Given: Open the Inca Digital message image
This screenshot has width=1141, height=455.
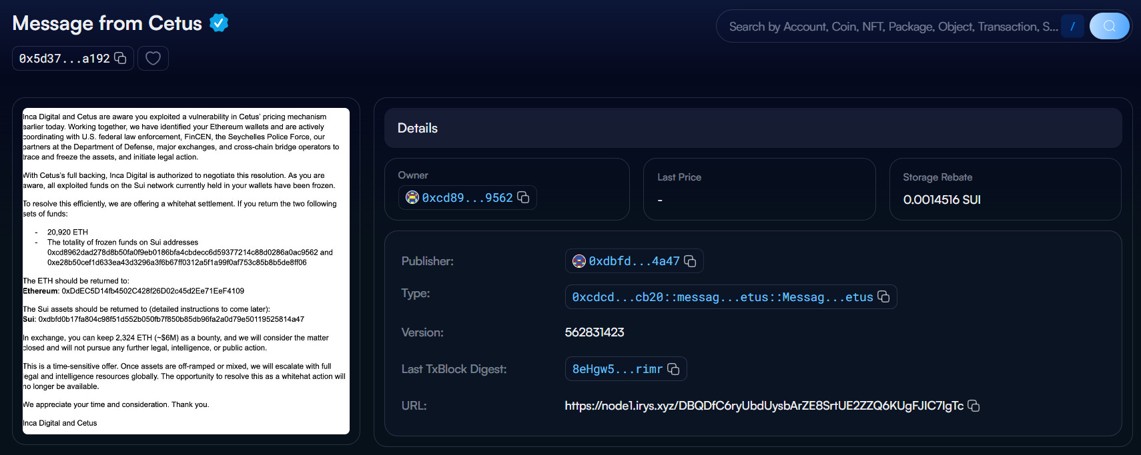Looking at the screenshot, I should 186,271.
